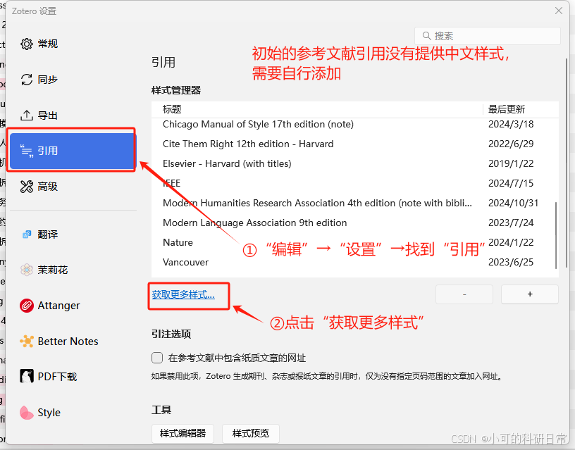
Task: Click the style list scrollbar
Action: (x=556, y=235)
